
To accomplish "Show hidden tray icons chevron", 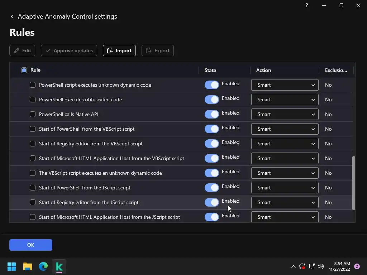I will (293, 266).
